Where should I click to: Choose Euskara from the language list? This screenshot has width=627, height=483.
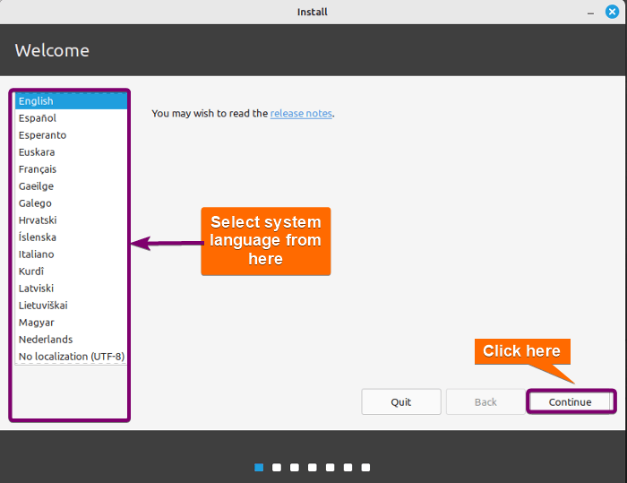click(71, 152)
